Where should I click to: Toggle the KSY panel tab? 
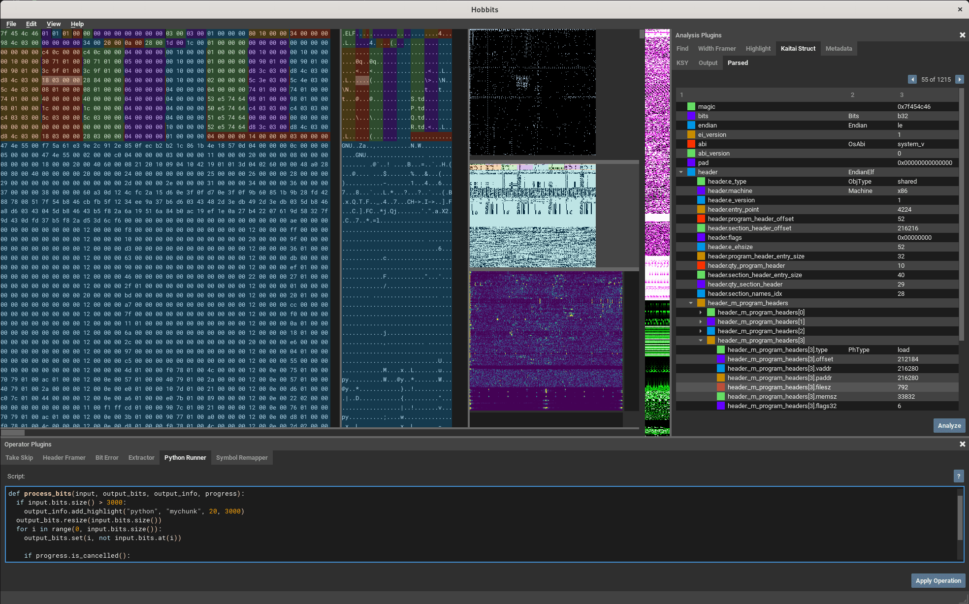tap(681, 63)
